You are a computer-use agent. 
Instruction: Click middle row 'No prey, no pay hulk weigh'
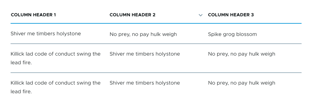pos(241,54)
